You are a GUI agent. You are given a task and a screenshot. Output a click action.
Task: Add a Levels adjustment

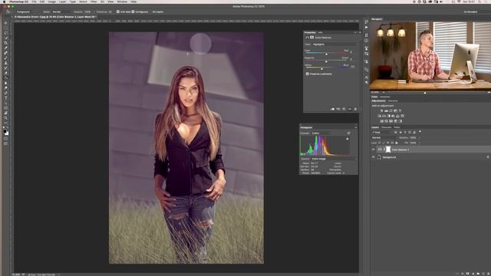point(387,110)
